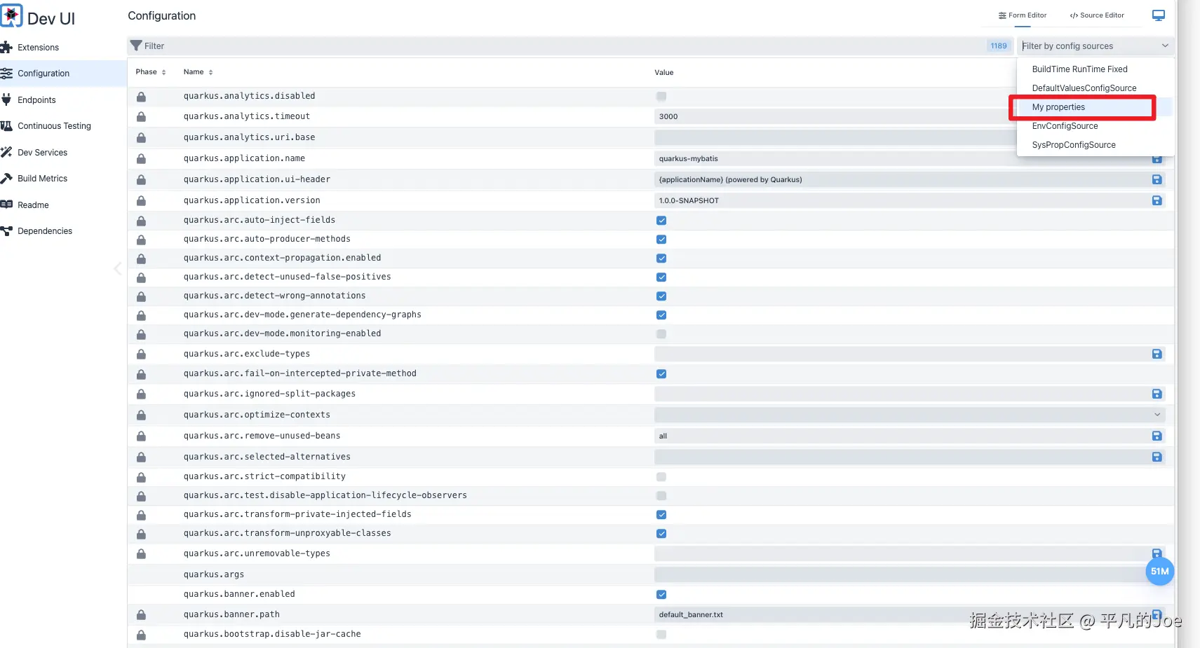Click the quarkus.application.name property name

[244, 158]
